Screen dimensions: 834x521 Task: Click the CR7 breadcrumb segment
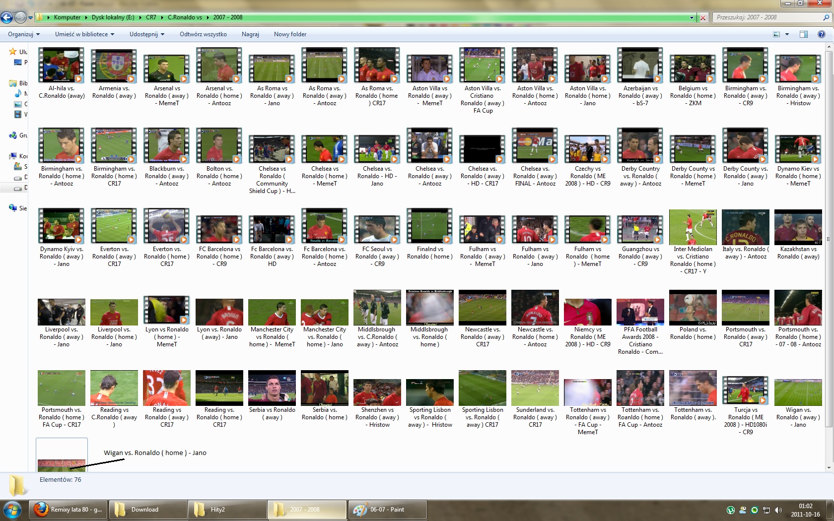[x=151, y=17]
